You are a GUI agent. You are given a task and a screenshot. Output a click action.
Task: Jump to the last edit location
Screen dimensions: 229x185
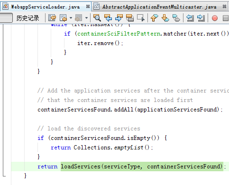[x=52, y=18]
